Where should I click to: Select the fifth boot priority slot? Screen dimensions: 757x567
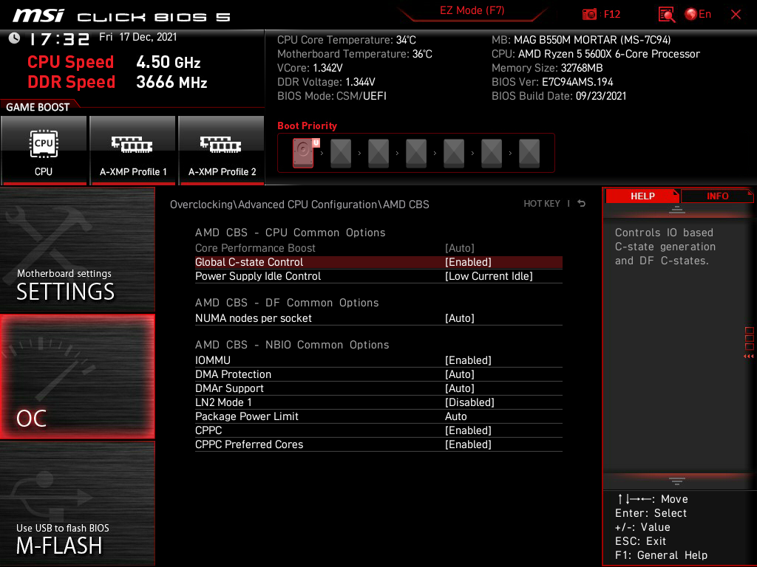(x=454, y=153)
